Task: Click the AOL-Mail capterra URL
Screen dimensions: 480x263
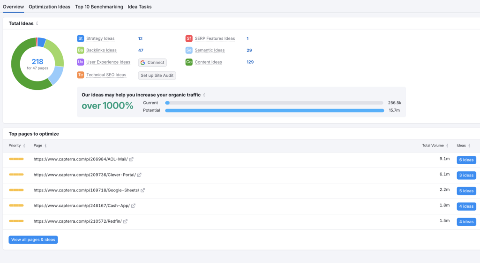Action: tap(81, 159)
